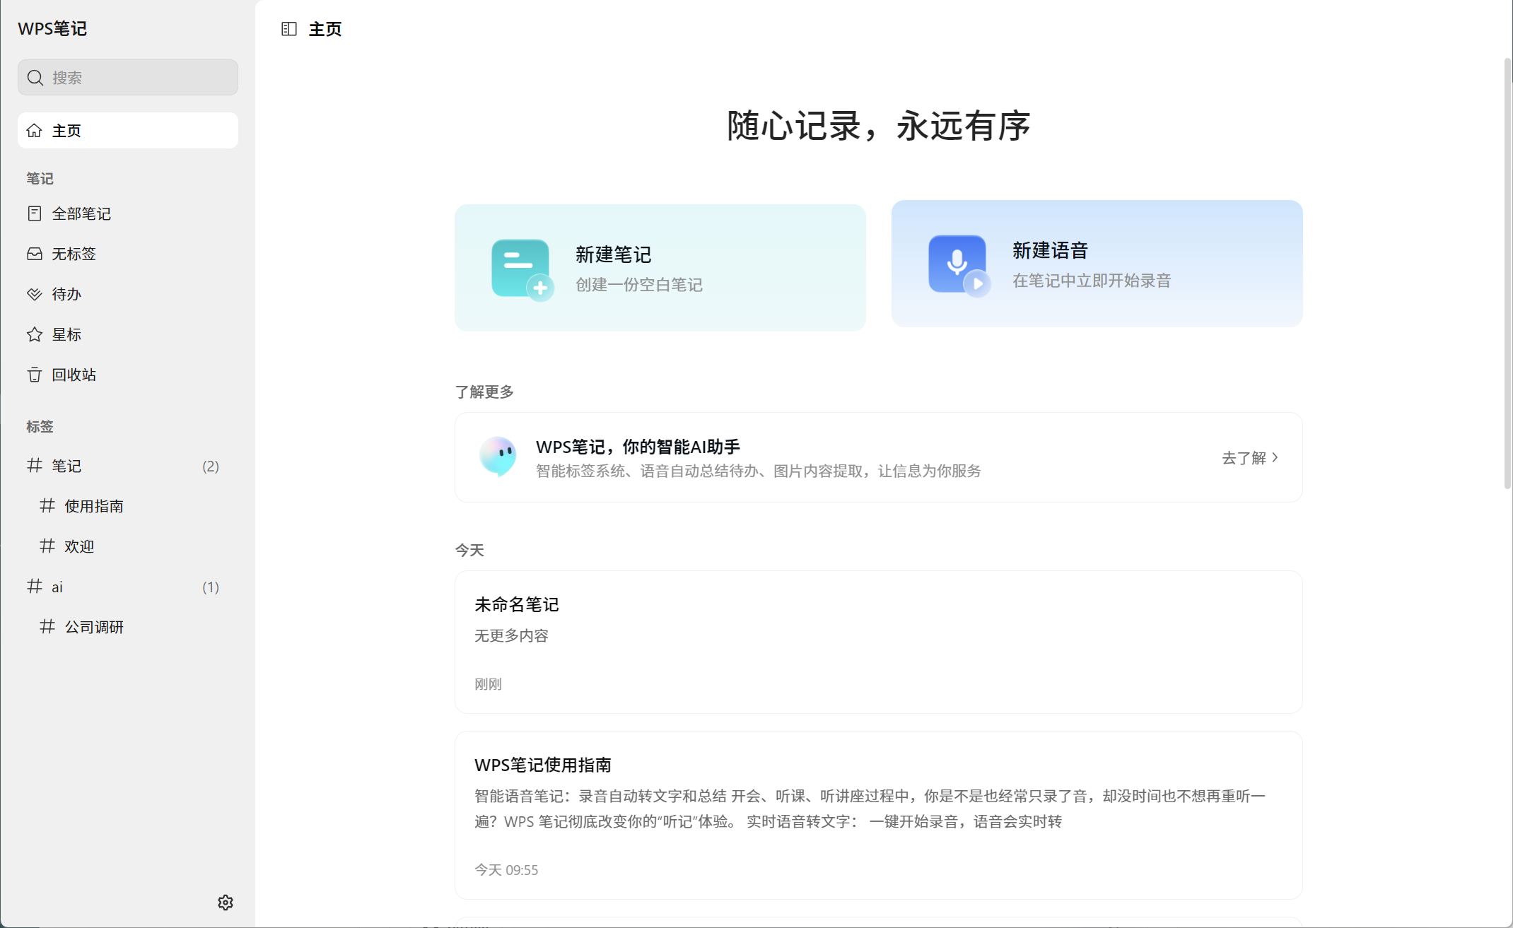Click the 无标签 inbox icon

34,254
